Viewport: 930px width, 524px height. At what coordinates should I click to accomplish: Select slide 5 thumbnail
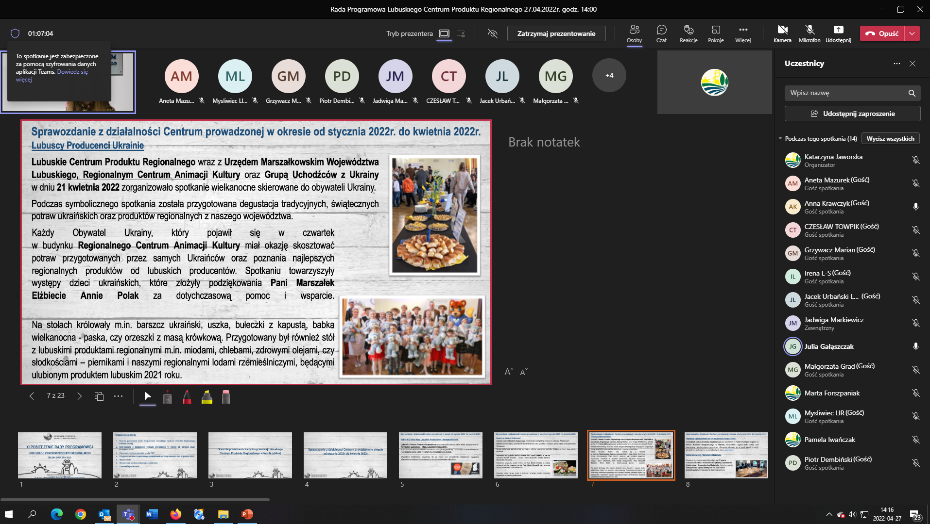pos(440,455)
